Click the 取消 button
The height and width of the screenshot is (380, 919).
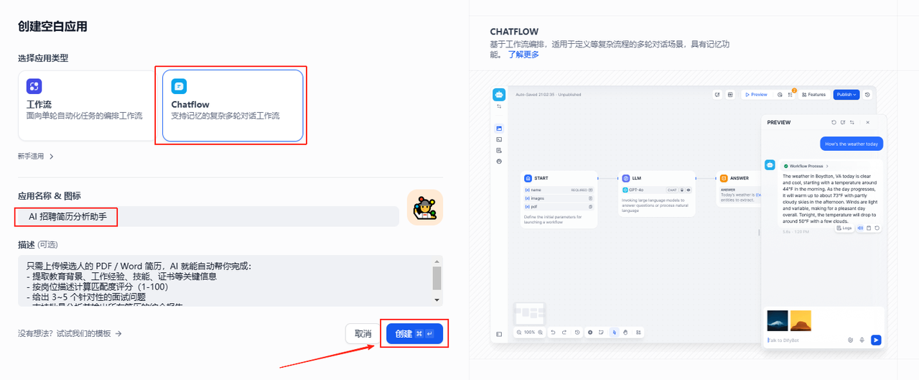click(x=363, y=333)
